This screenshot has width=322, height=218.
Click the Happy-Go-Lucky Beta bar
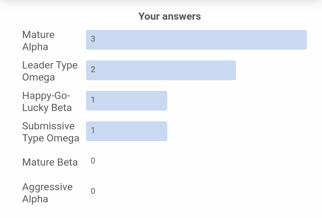click(x=127, y=101)
